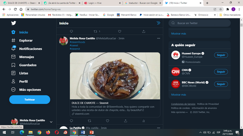The height and width of the screenshot is (136, 243).
Task: Share Melida's tweet via share icon
Action: point(126,121)
